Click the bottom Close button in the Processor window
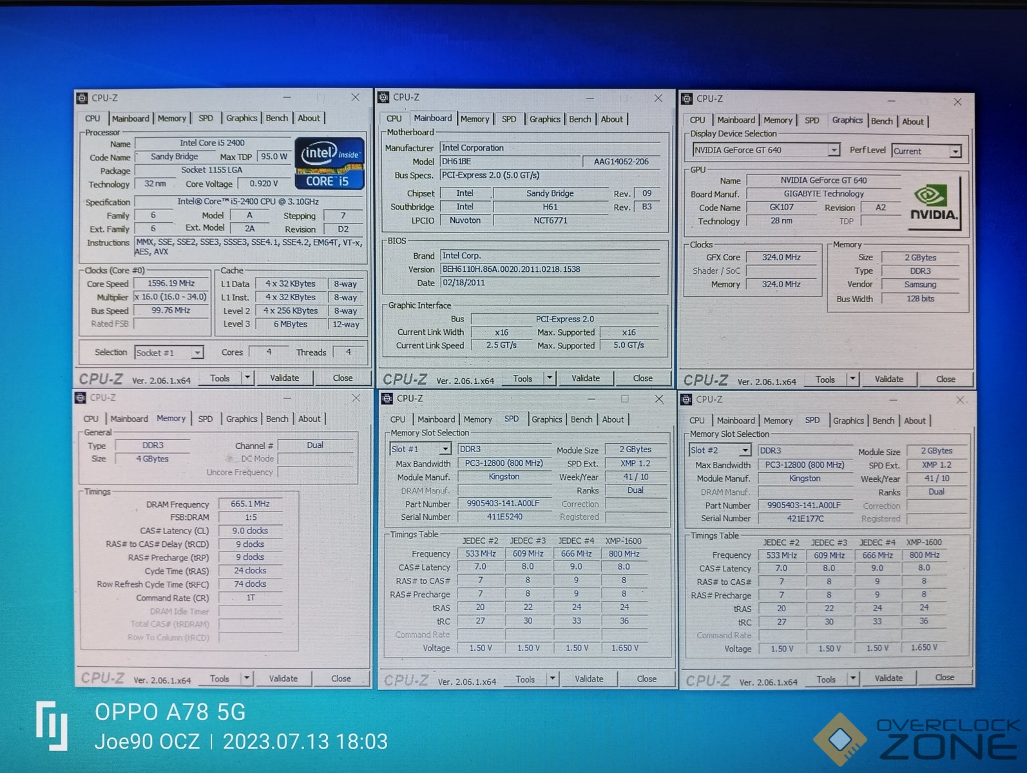The image size is (1027, 773). [x=343, y=378]
